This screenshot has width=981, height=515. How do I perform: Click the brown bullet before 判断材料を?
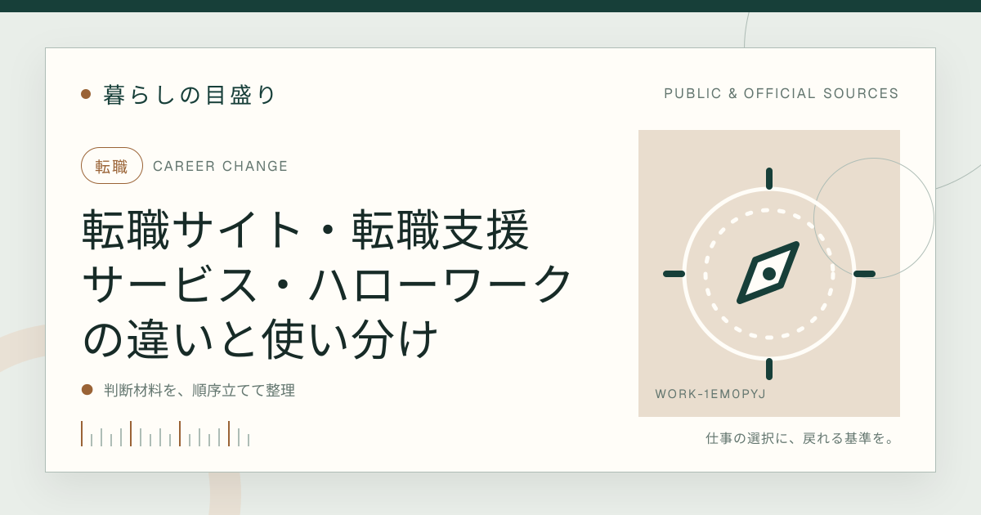(87, 390)
